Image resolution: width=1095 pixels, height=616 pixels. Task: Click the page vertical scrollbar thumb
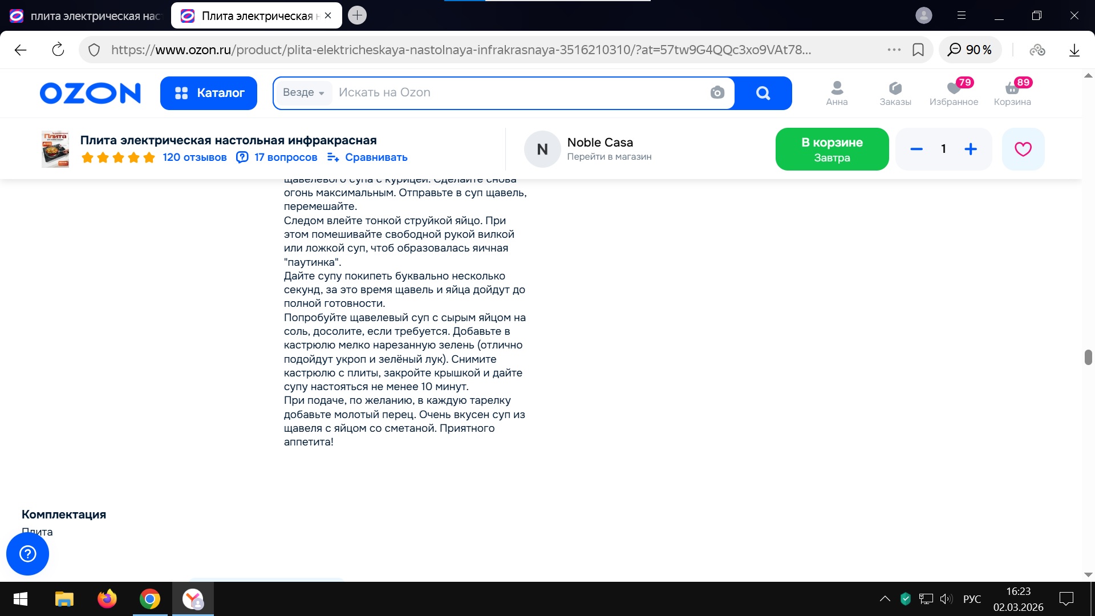pyautogui.click(x=1088, y=358)
